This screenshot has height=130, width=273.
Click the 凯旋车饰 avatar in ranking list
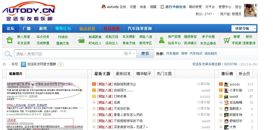tap(226, 115)
